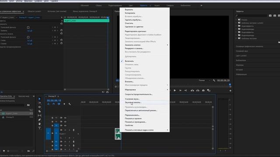The image size is (280, 157).
Task: Click first accelerated-effects filter icon in Effects panel
Action: 270,16
